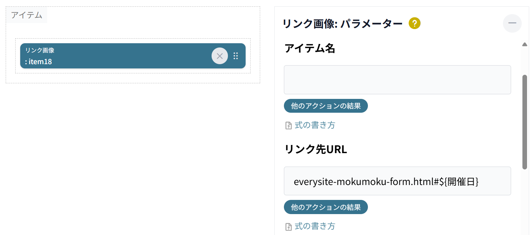The width and height of the screenshot is (532, 235).
Task: Click the アイテム名 heading label
Action: coord(310,48)
